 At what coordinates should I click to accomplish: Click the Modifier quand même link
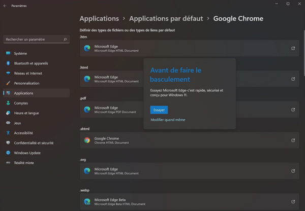168,120
